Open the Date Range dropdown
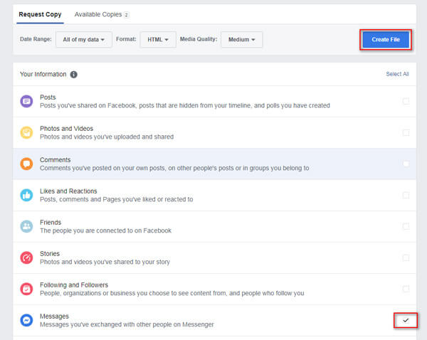This screenshot has height=340, width=427. pyautogui.click(x=83, y=40)
